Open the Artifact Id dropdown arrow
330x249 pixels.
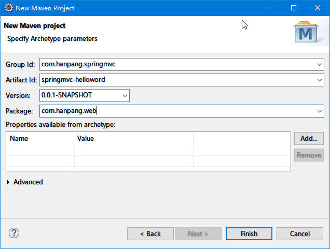(x=319, y=80)
